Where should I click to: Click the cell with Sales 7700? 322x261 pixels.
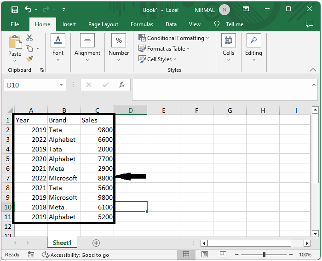(x=98, y=159)
